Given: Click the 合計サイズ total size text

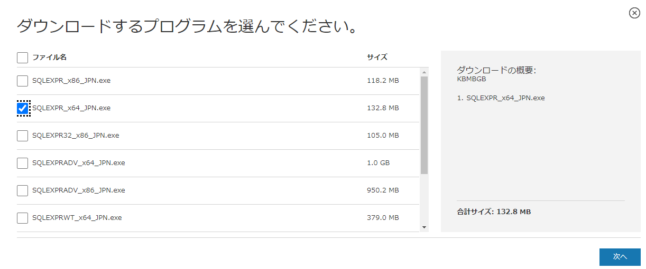Looking at the screenshot, I should (x=494, y=212).
